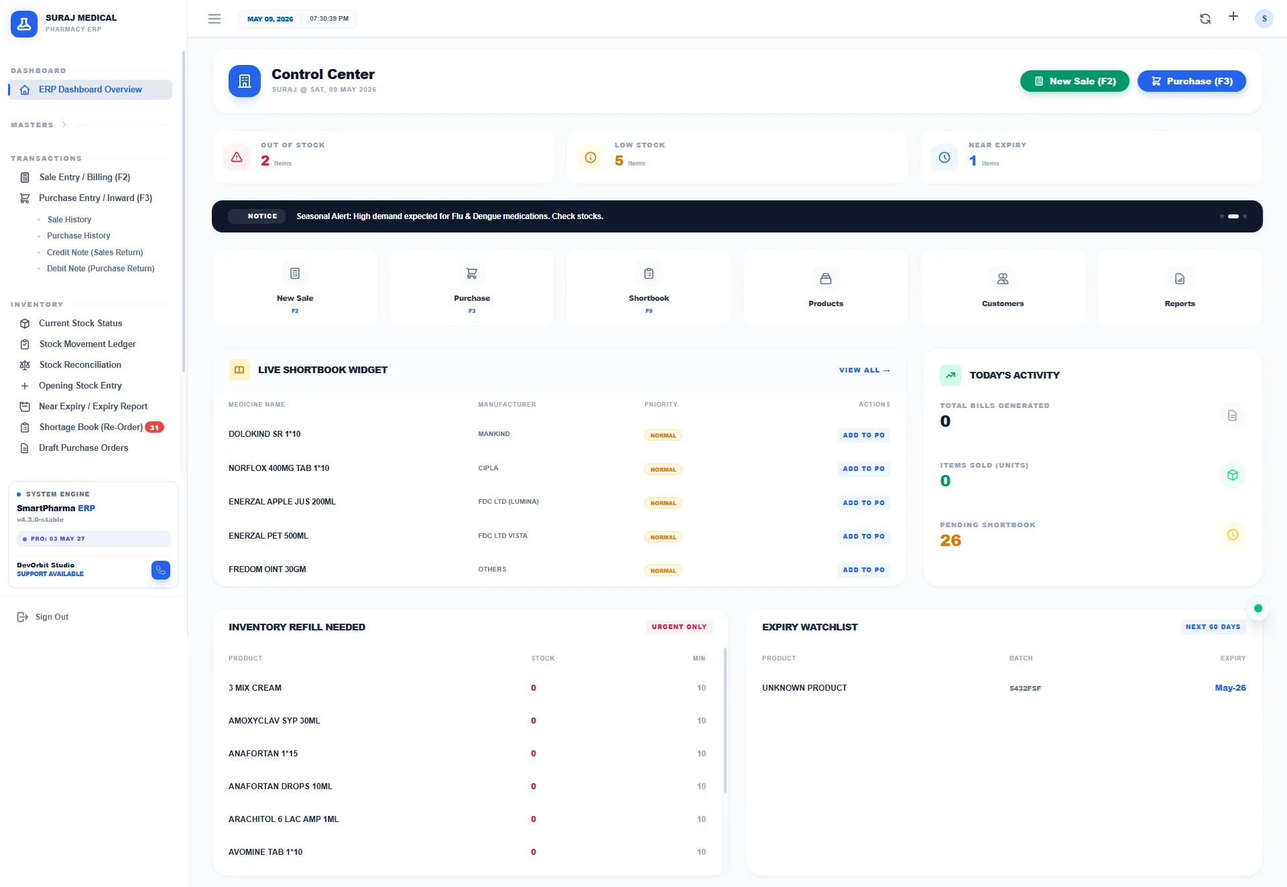
Task: Click the Items Sold box icon
Action: coord(1233,475)
